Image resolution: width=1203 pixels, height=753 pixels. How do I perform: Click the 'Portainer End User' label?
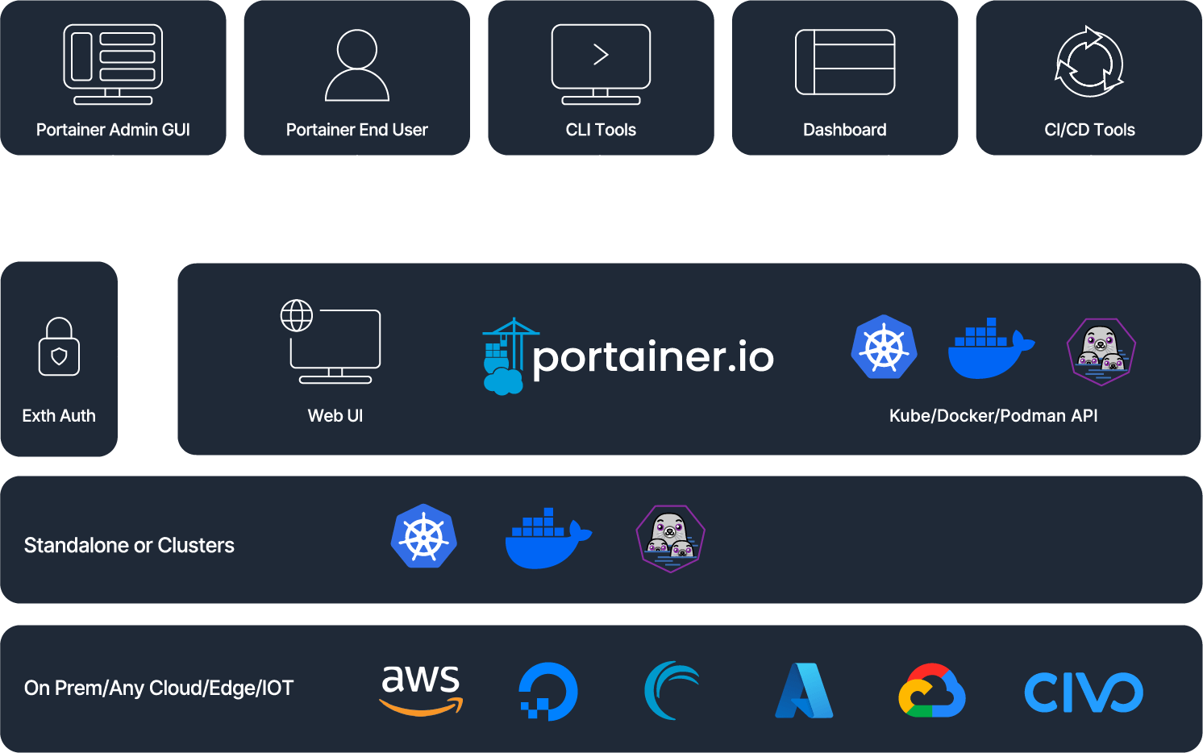[x=357, y=130]
